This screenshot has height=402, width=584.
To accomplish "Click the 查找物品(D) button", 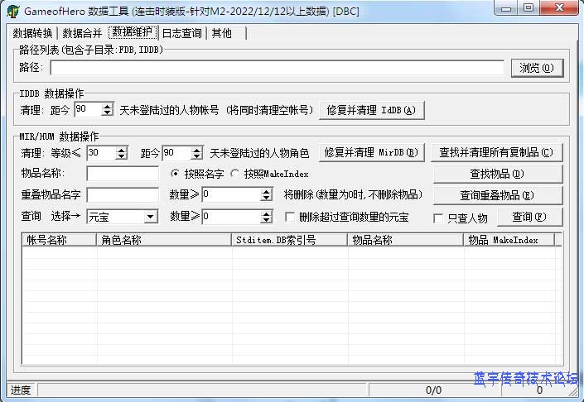I will tap(497, 174).
